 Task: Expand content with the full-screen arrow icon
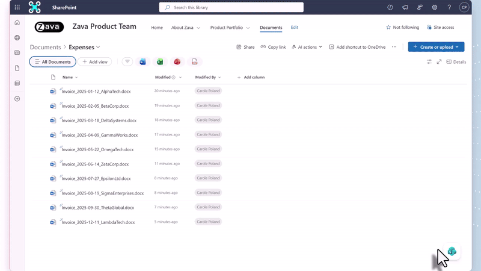(439, 62)
